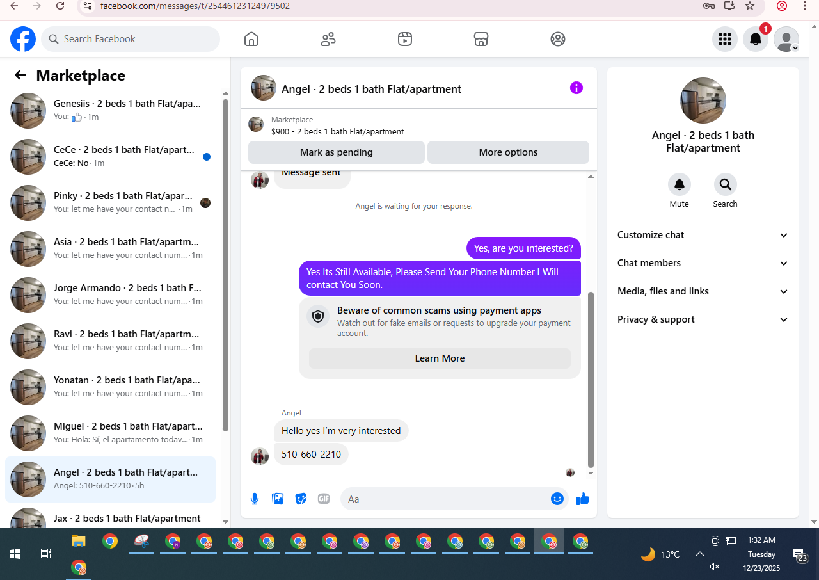Send a thumbs-up like

pos(582,499)
